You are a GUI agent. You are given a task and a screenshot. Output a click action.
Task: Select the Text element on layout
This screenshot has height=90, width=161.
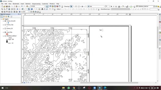[101, 30]
